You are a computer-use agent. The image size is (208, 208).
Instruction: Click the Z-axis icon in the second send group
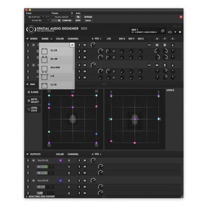(x=172, y=65)
